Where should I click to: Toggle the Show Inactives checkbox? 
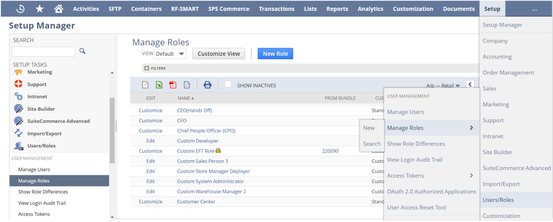coord(228,84)
